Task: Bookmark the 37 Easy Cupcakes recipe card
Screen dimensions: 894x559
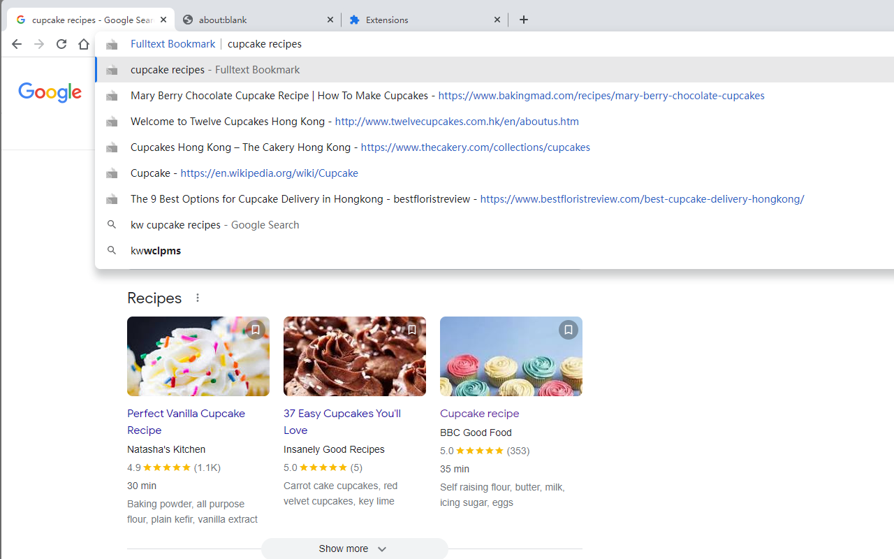Action: [412, 330]
